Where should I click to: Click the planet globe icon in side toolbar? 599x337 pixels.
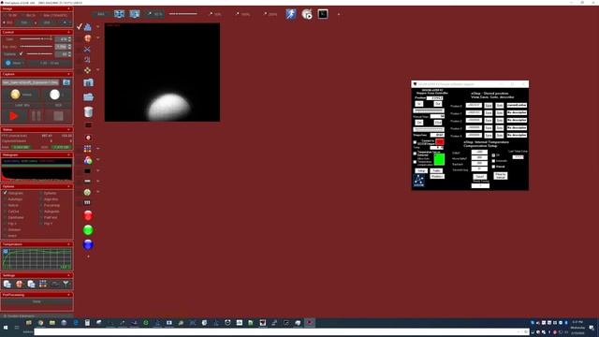88,38
